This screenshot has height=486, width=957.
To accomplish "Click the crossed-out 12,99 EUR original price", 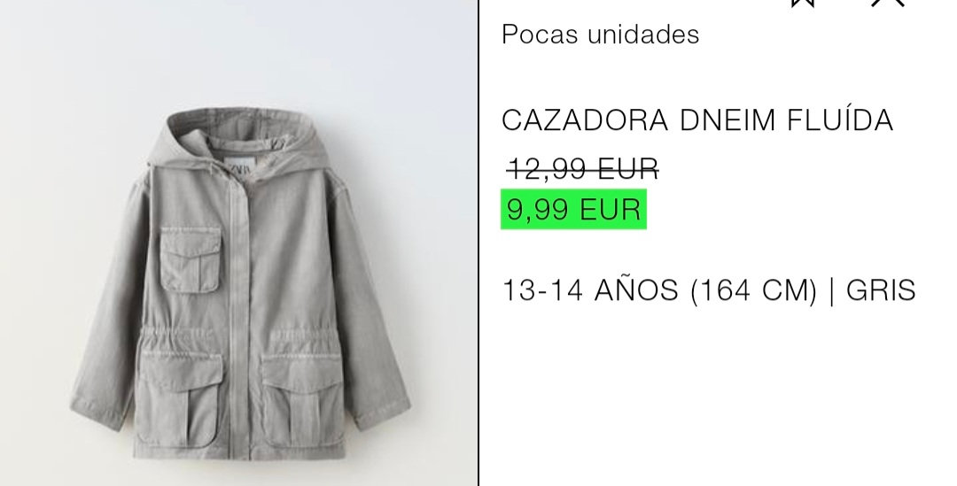I will (583, 169).
